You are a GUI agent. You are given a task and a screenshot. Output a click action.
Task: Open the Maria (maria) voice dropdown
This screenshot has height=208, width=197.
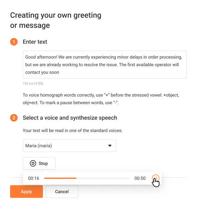point(69,146)
